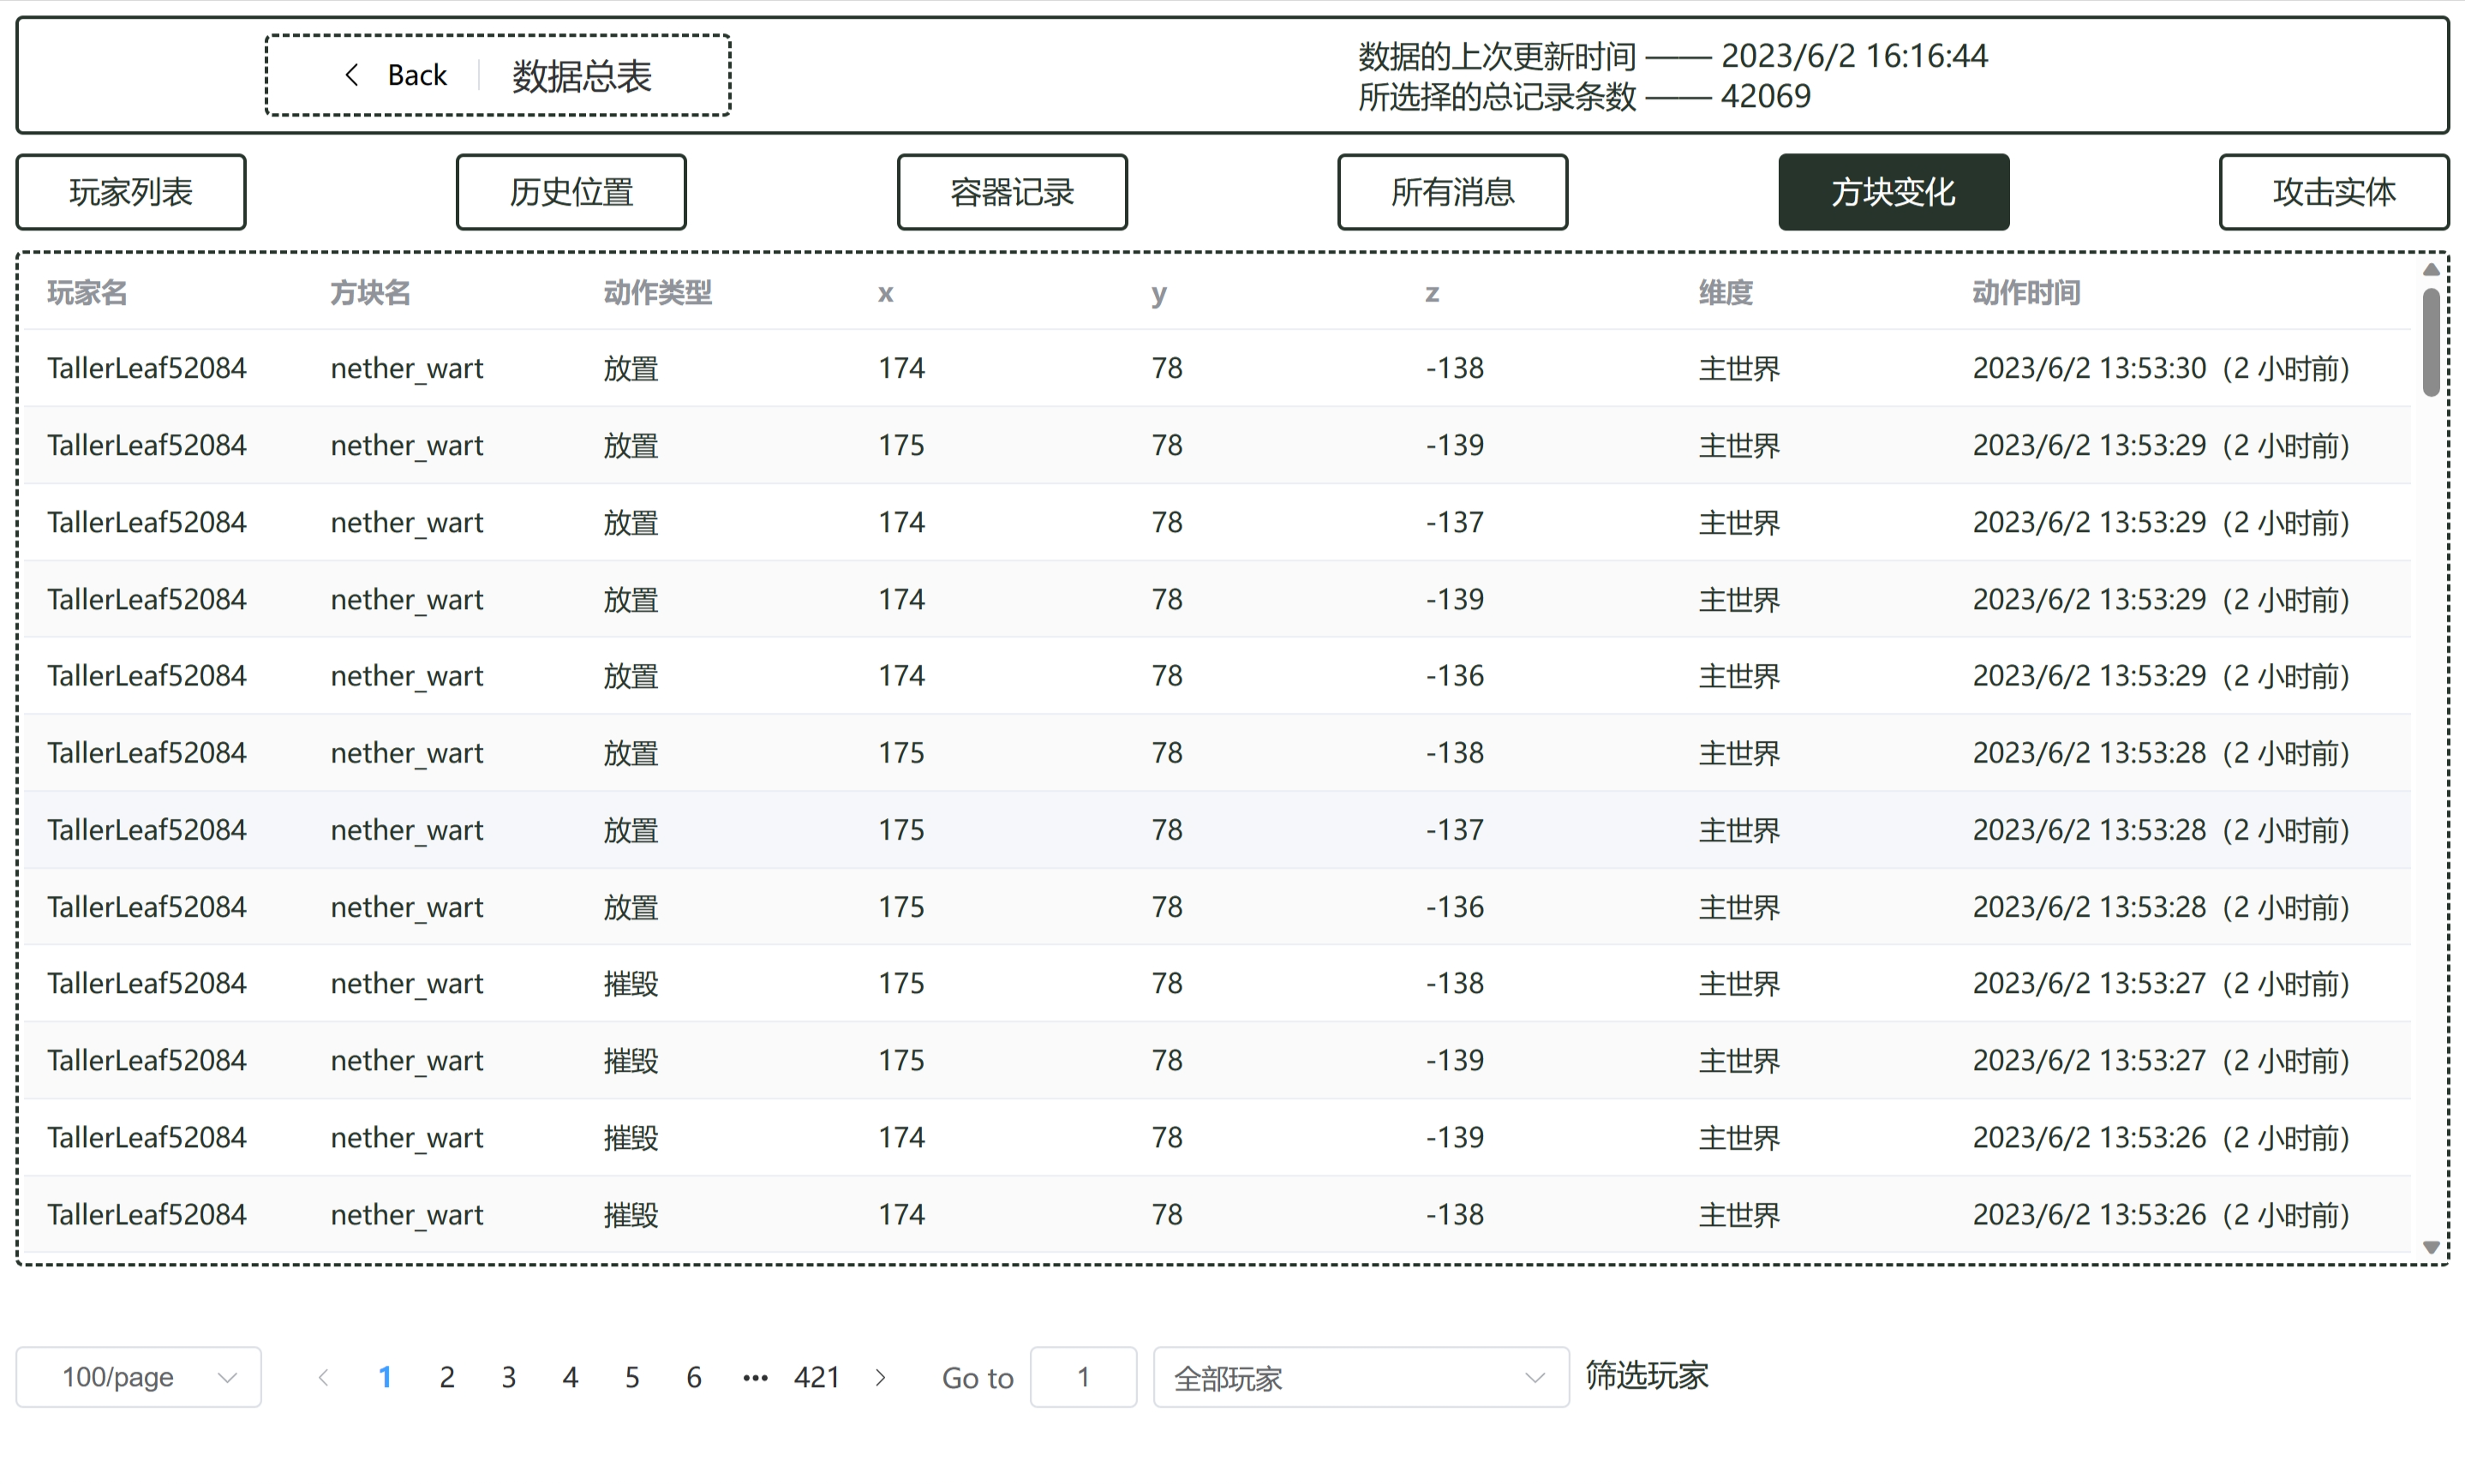2465x1484 pixels.
Task: Click table scrollbar up arrow
Action: tap(2431, 270)
